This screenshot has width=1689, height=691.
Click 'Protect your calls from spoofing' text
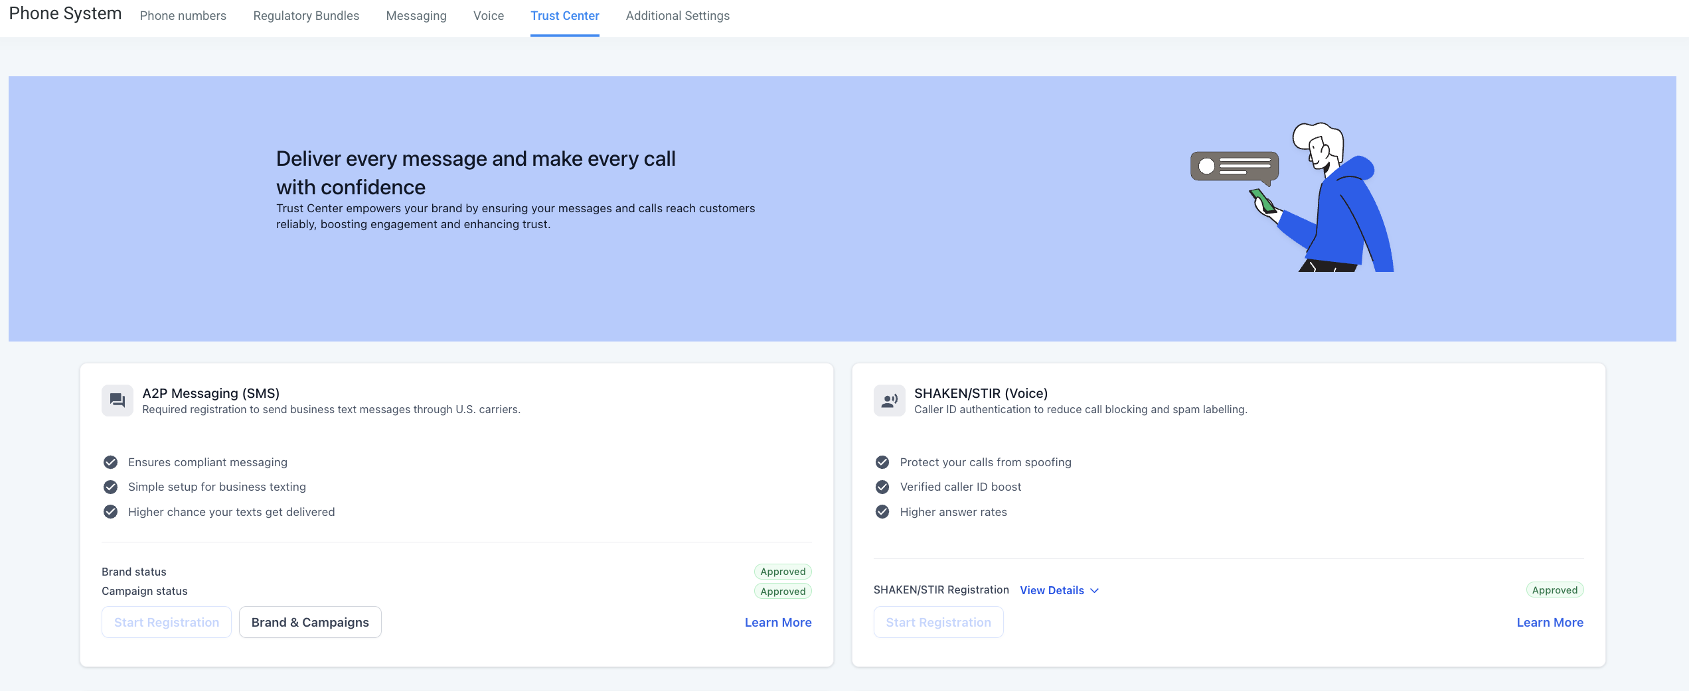point(986,462)
